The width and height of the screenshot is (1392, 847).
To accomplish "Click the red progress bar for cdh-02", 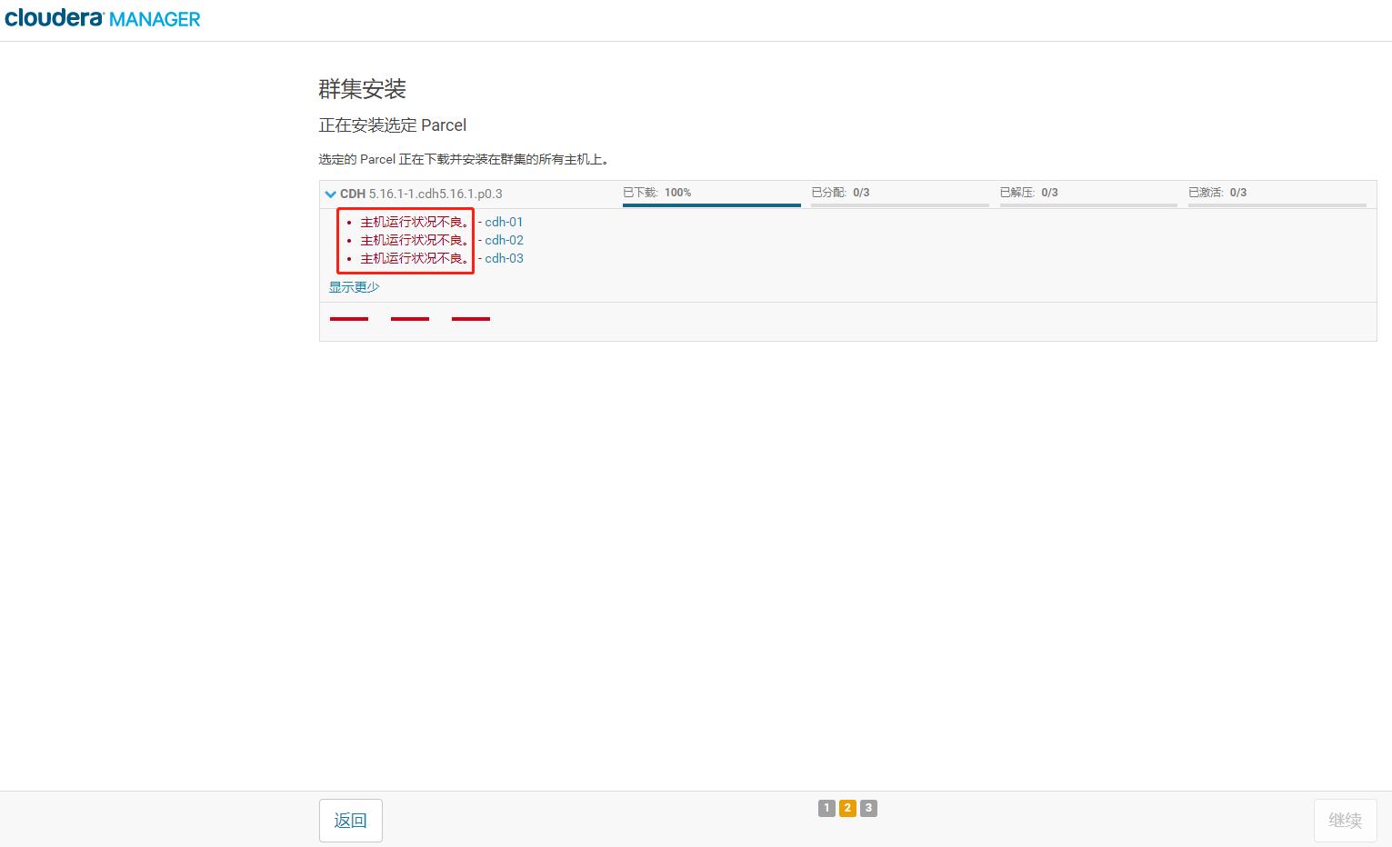I will pyautogui.click(x=409, y=319).
